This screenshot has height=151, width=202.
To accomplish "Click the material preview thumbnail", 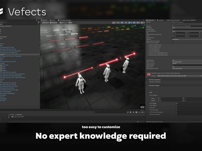I will [149, 74].
